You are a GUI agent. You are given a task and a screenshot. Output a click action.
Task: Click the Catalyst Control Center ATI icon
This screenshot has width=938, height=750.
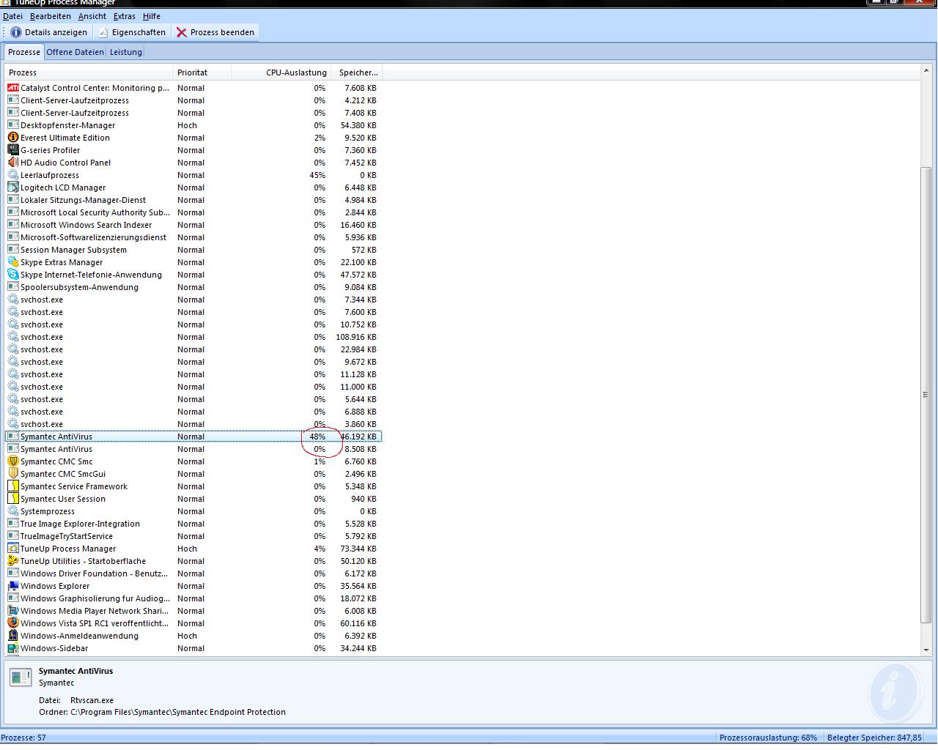point(12,88)
